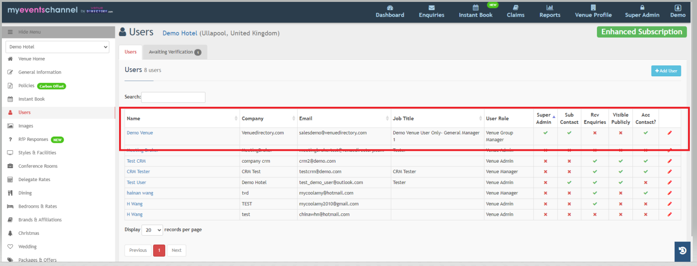
Task: Open Styles & Facilities in sidebar
Action: click(37, 153)
